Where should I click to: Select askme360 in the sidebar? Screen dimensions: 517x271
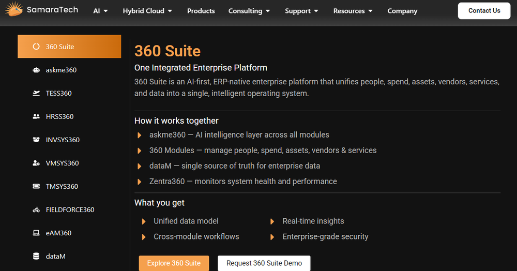pos(69,70)
